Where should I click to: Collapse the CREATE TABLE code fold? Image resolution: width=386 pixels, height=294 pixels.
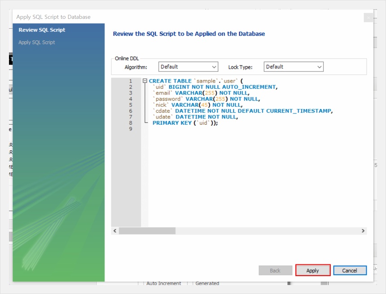(x=145, y=81)
